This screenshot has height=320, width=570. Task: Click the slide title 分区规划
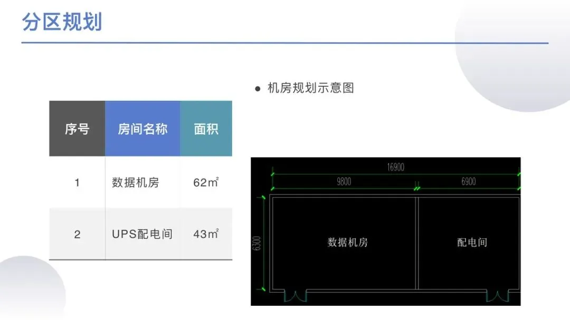[62, 22]
